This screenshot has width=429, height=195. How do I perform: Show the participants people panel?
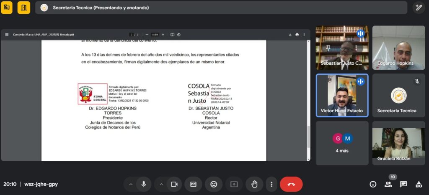pos(388,184)
